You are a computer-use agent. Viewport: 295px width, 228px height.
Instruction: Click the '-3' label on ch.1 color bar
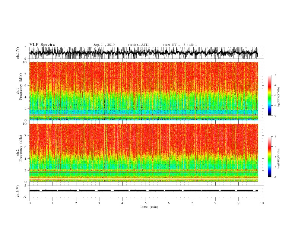(275, 75)
